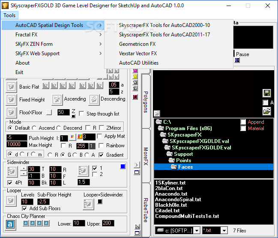Click the Sidewinder spinner down arrow

pyautogui.click(x=24, y=173)
